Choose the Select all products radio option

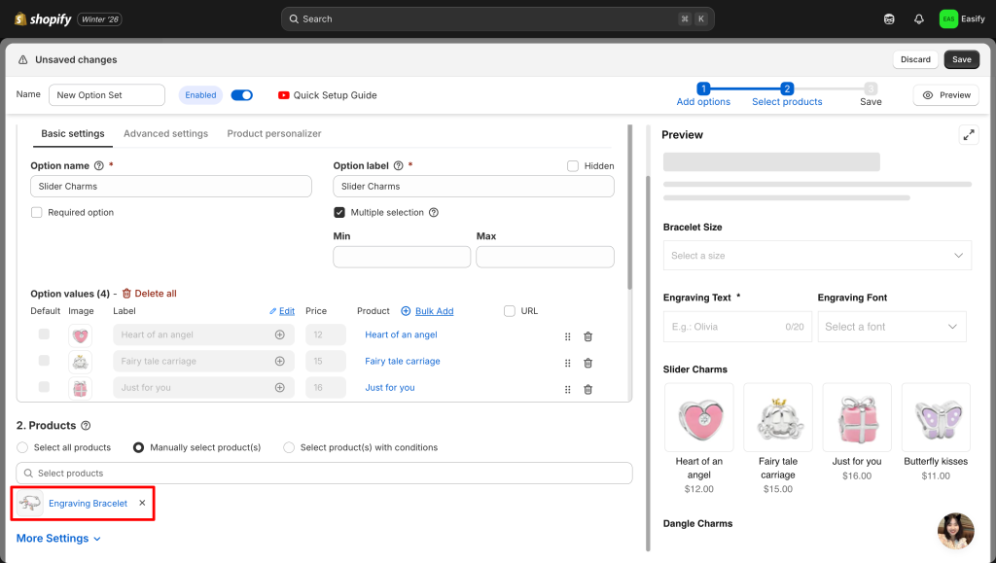(x=23, y=448)
